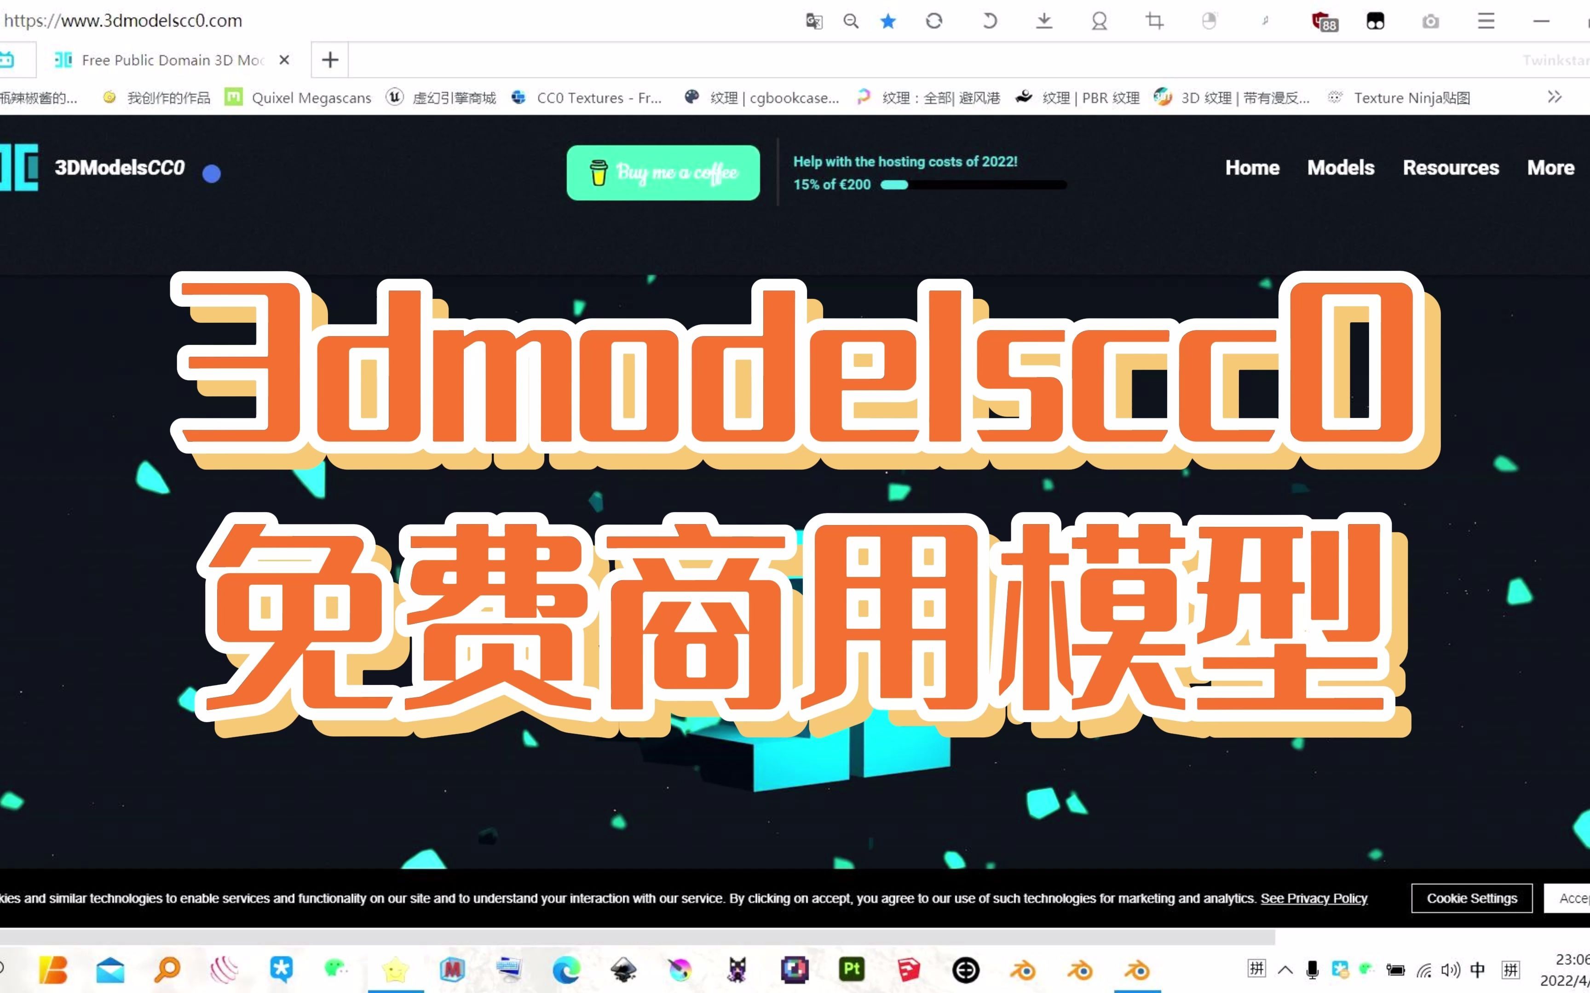Viewport: 1590px width, 993px height.
Task: Open the Models nav menu item
Action: 1340,168
